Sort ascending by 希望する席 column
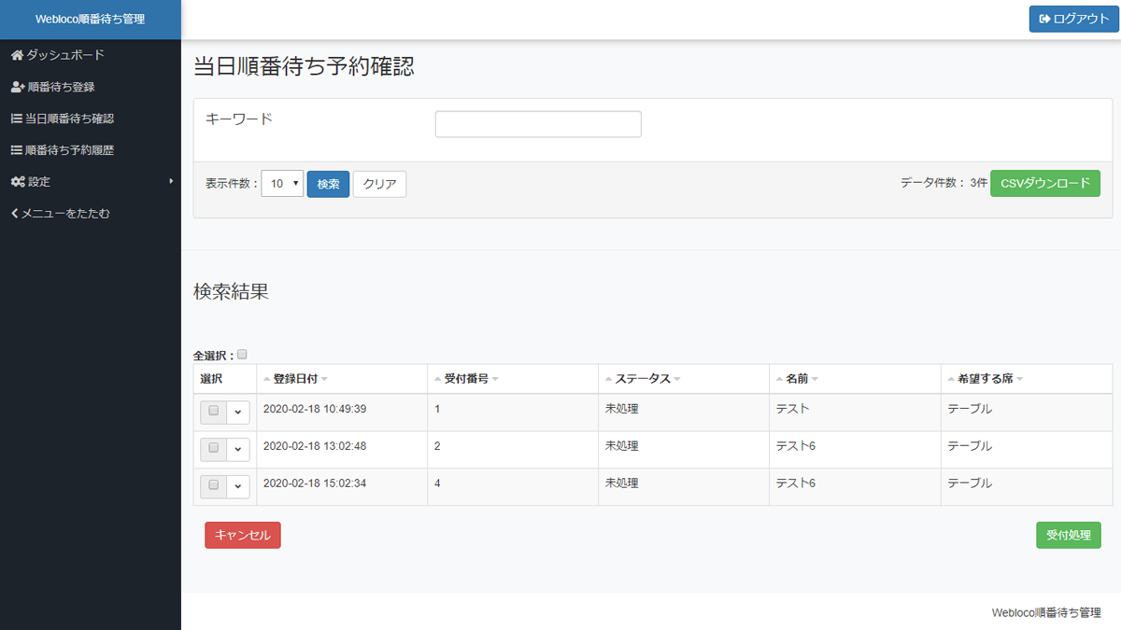 point(952,379)
